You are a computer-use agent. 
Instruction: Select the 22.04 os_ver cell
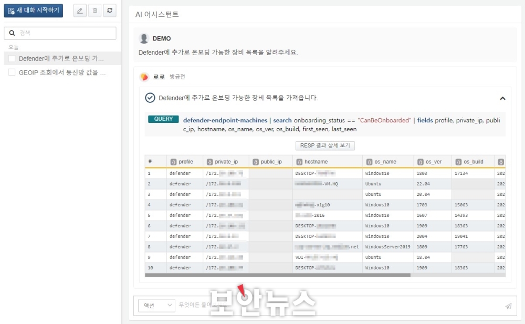pos(433,184)
